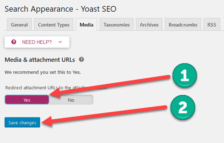Switch to the Breadcrumbs tab
Viewport: 224px width, 143px height.
(x=183, y=25)
